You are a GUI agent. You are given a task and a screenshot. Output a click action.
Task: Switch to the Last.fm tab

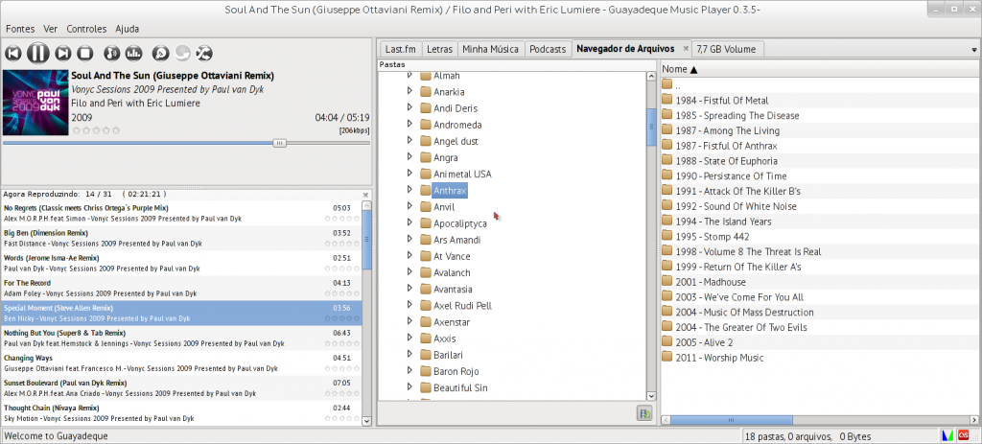pyautogui.click(x=400, y=49)
